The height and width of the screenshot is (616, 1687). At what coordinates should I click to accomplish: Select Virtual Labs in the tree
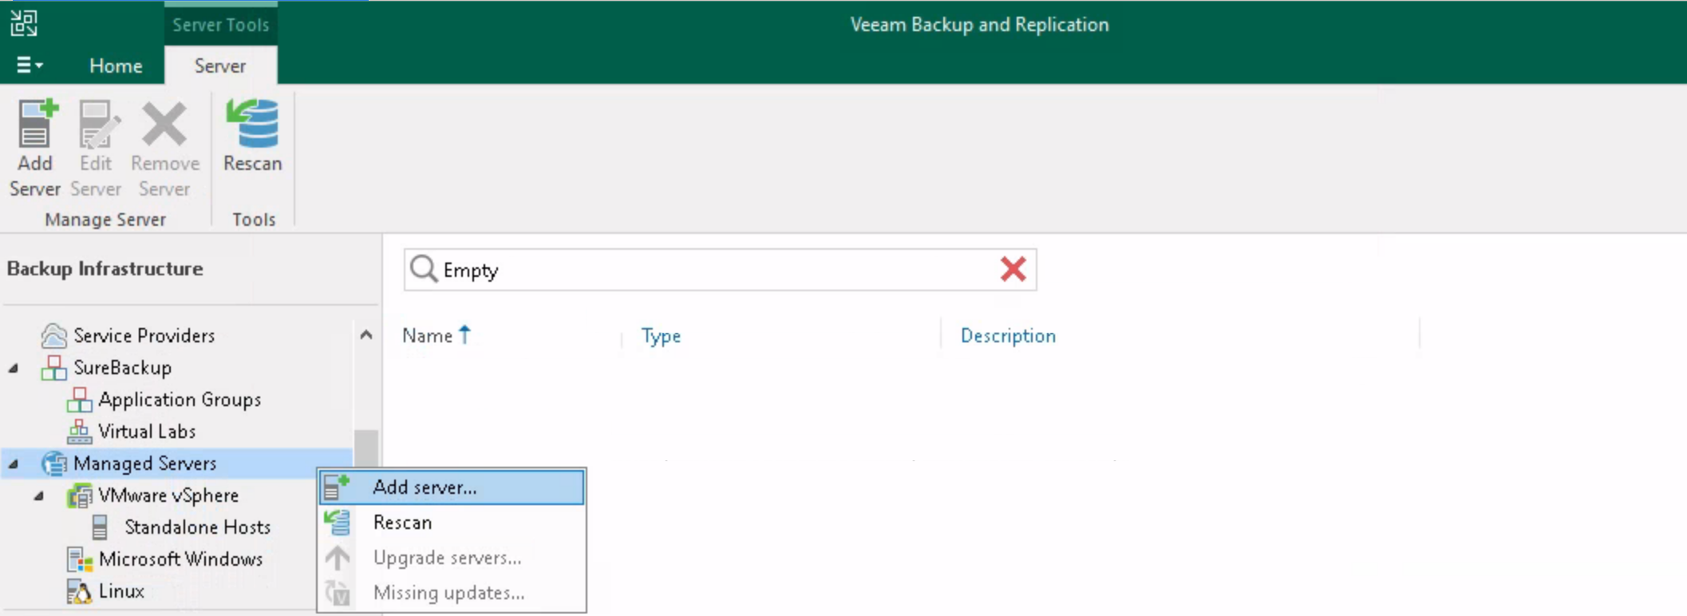147,432
